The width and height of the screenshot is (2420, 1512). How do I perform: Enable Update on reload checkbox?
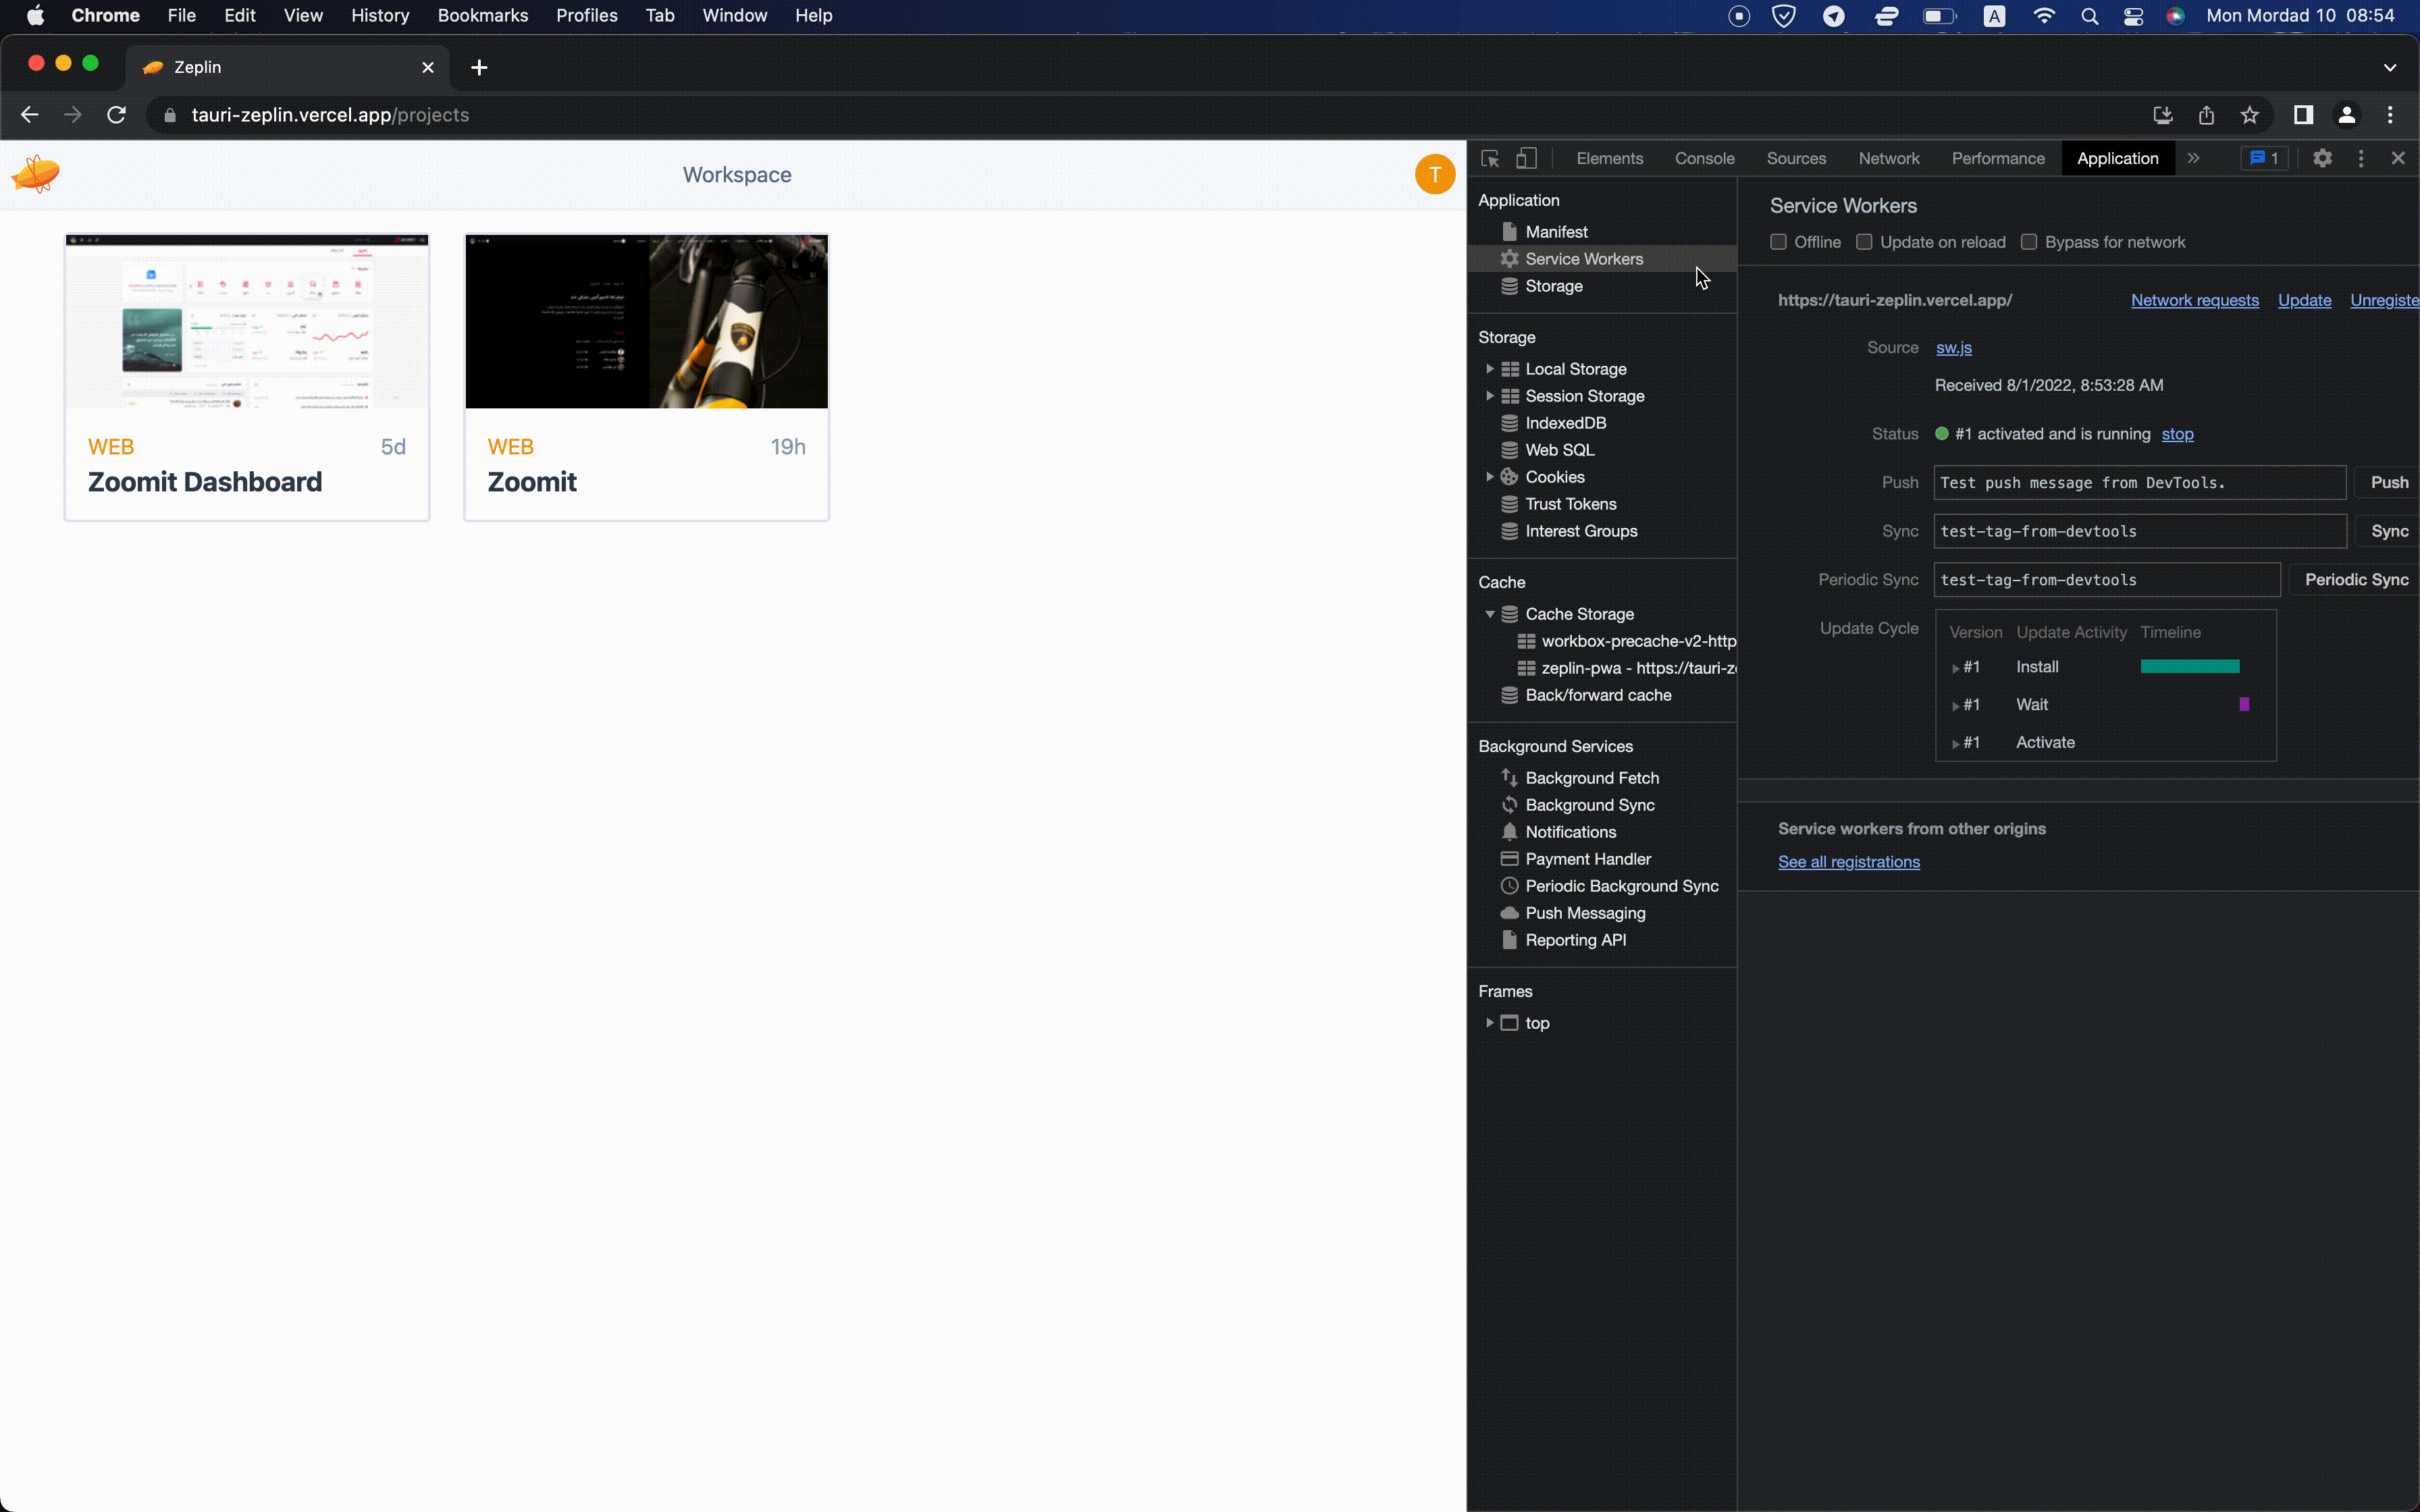[x=1864, y=242]
